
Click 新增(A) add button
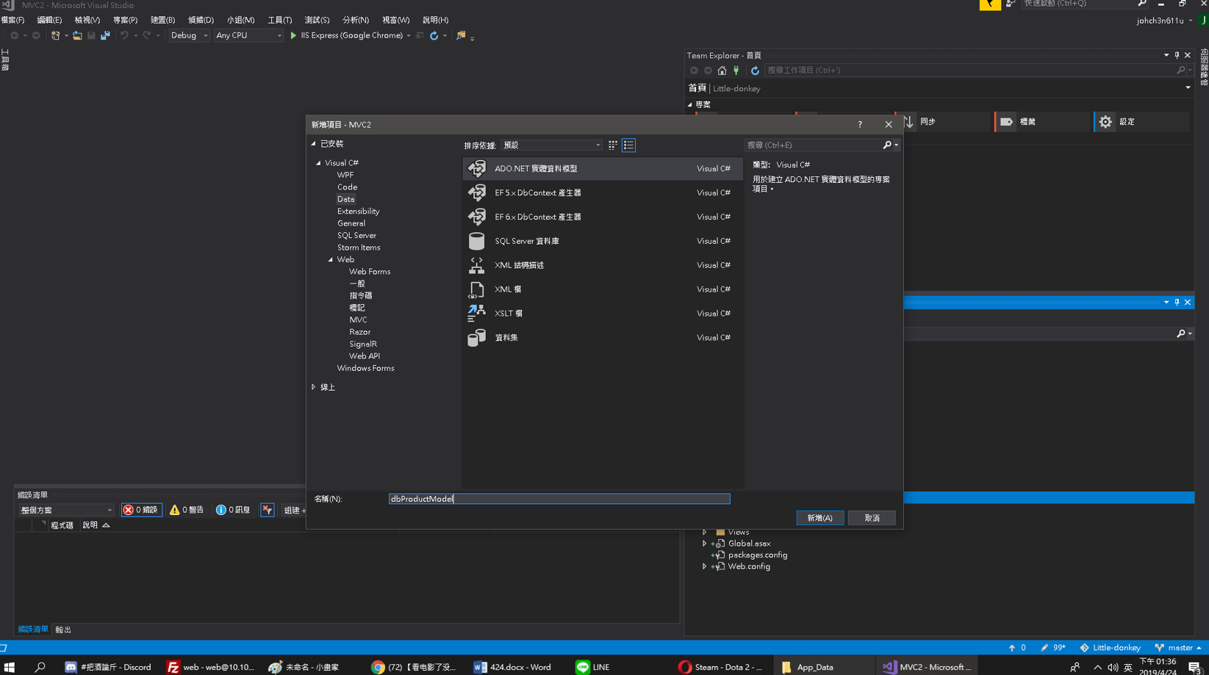tap(819, 518)
